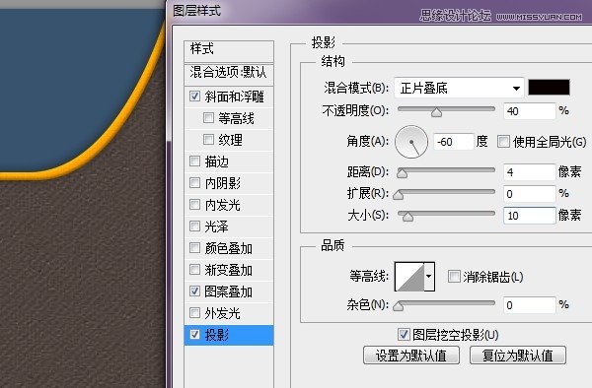Open the 渐变叠加 settings
The width and height of the screenshot is (592, 388).
229,270
